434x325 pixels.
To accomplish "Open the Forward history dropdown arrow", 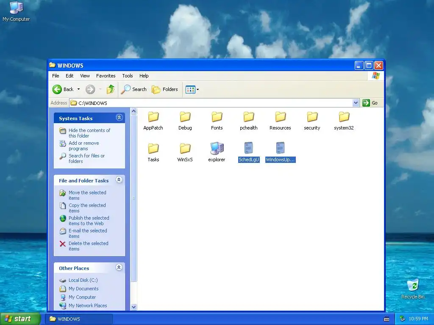I will coord(100,89).
